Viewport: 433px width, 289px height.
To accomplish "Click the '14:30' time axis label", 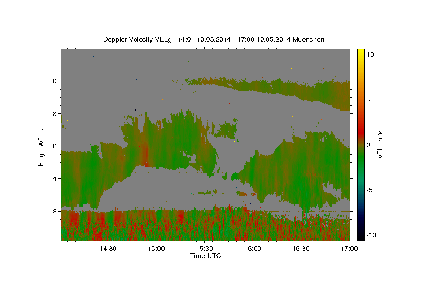I will coord(108,249).
